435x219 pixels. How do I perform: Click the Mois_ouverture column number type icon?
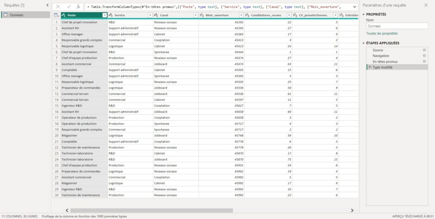pyautogui.click(x=202, y=15)
